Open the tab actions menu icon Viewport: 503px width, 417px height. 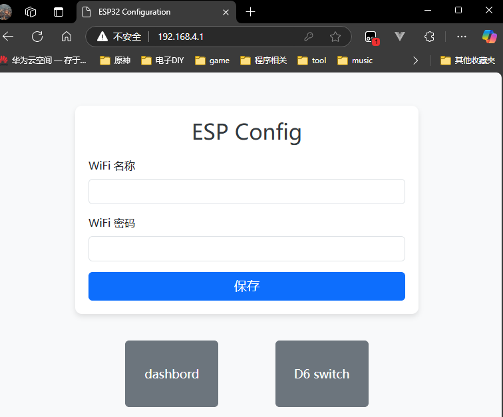click(59, 12)
